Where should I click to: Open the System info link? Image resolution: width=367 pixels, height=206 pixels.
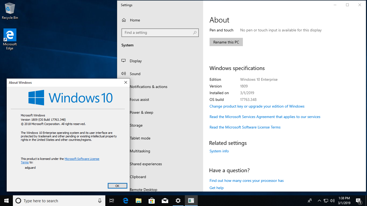click(x=219, y=151)
